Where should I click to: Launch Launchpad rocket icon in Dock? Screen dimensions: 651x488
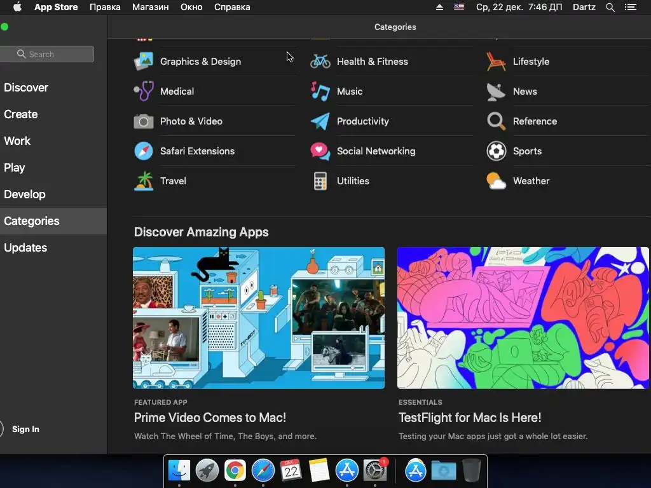(207, 471)
